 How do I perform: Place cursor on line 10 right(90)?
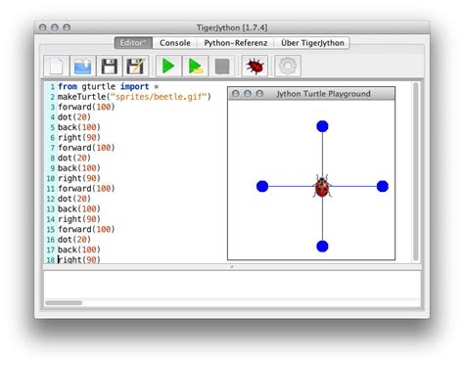pyautogui.click(x=79, y=178)
